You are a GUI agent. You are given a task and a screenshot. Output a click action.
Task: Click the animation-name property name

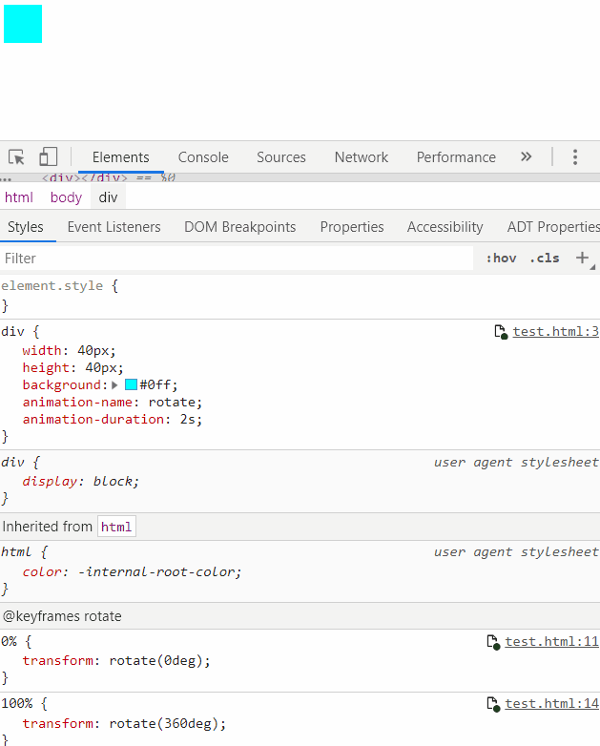pyautogui.click(x=77, y=402)
